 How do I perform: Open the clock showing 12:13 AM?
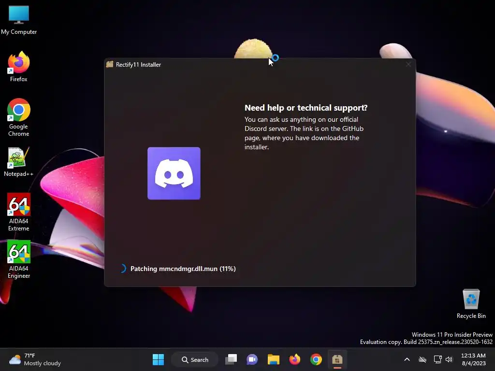coord(474,359)
